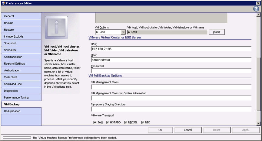
Task: Click the large information icon image
Action: 56,27
